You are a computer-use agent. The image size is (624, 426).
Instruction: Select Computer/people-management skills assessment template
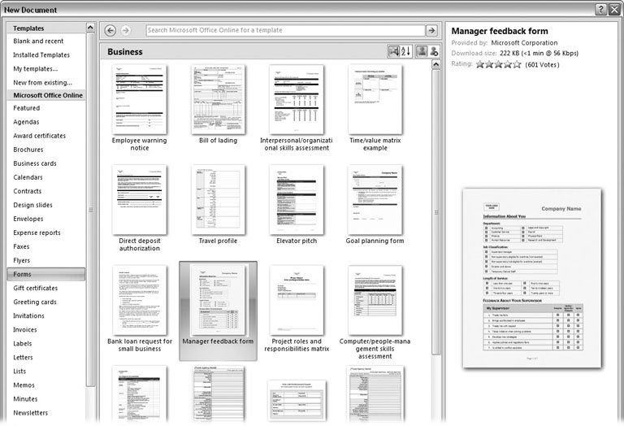[x=375, y=312]
